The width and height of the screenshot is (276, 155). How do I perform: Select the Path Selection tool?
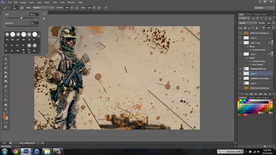(x=6, y=96)
